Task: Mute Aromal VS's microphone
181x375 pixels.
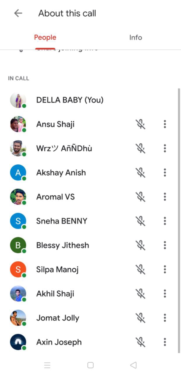Action: coord(141,197)
